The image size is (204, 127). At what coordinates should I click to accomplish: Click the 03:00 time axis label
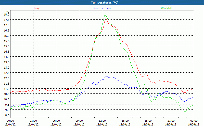33,121
